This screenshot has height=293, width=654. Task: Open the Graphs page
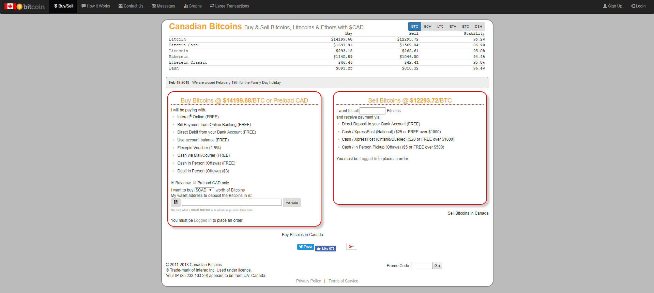pos(193,6)
